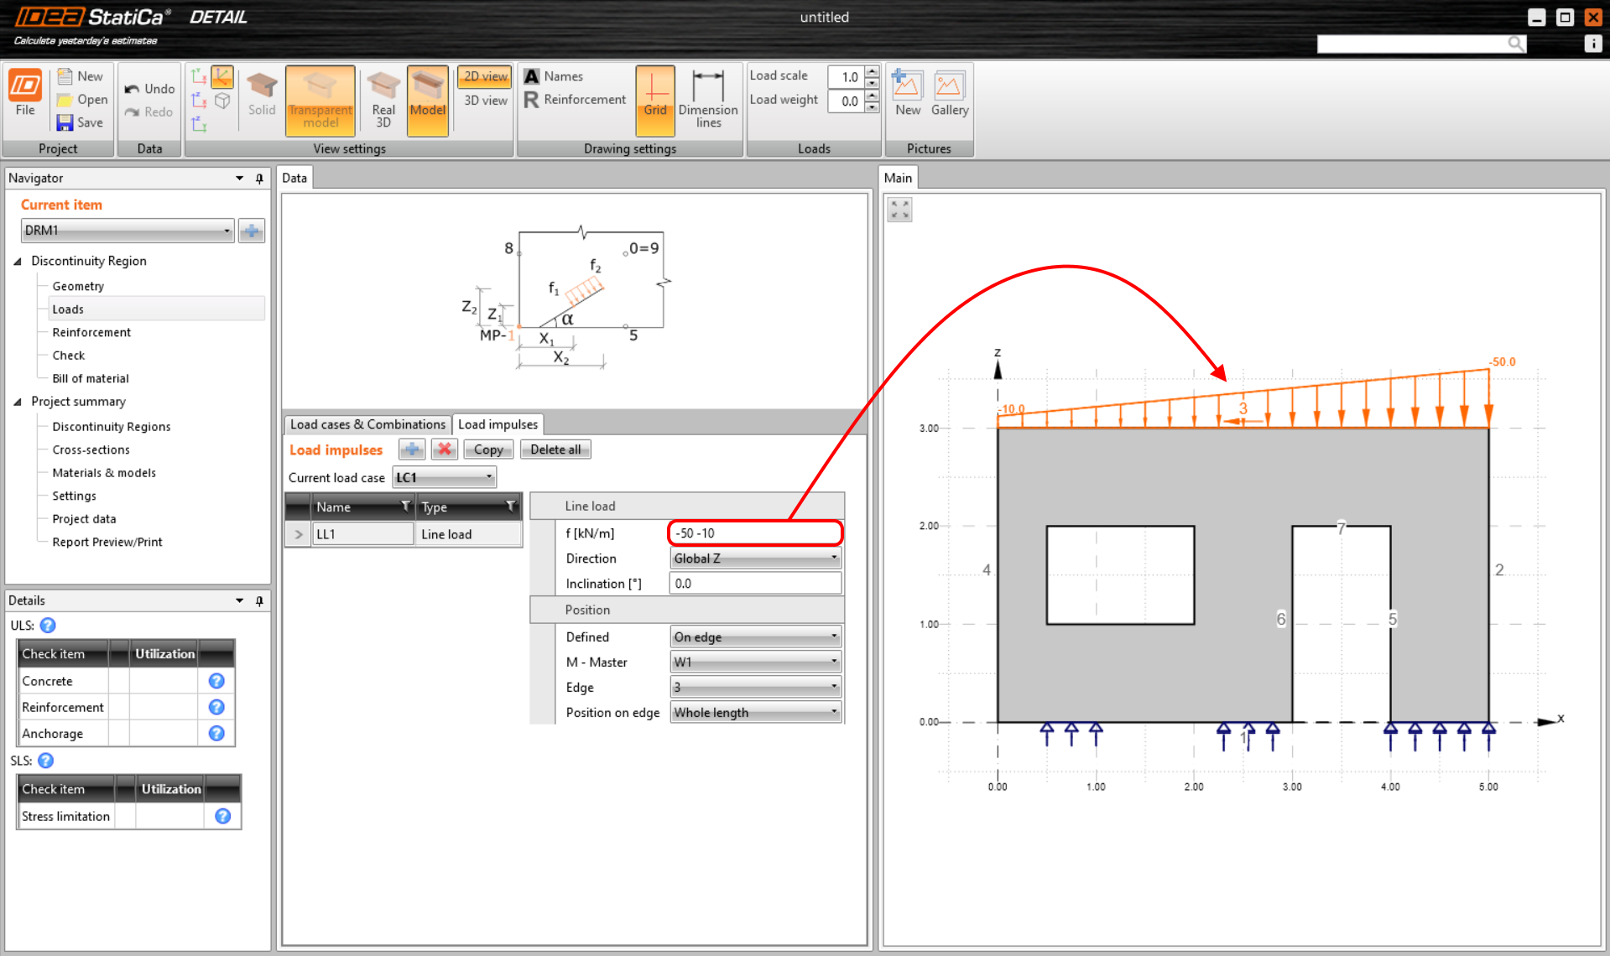Select the Transparent model view
Screen dimensions: 1610x956
320,96
